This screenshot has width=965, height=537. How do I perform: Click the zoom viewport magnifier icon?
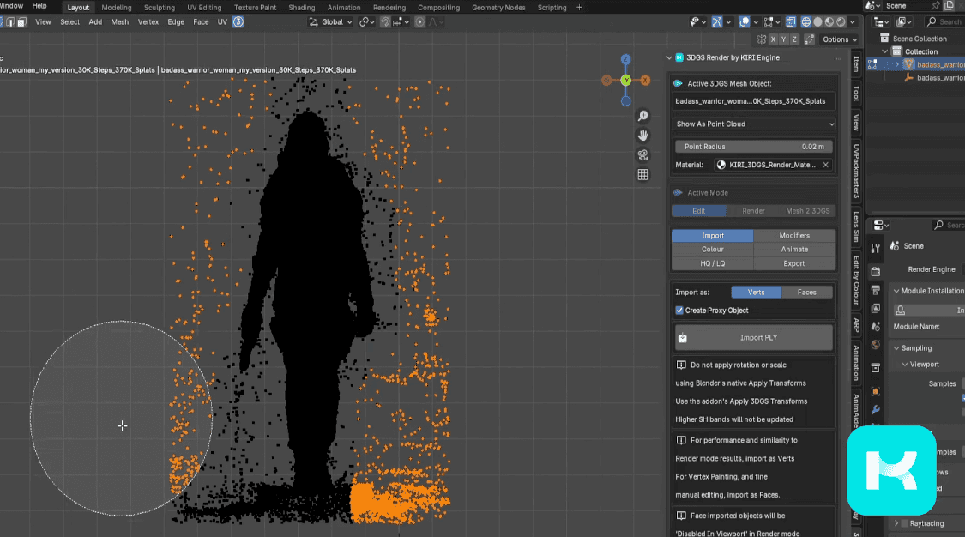tap(642, 116)
